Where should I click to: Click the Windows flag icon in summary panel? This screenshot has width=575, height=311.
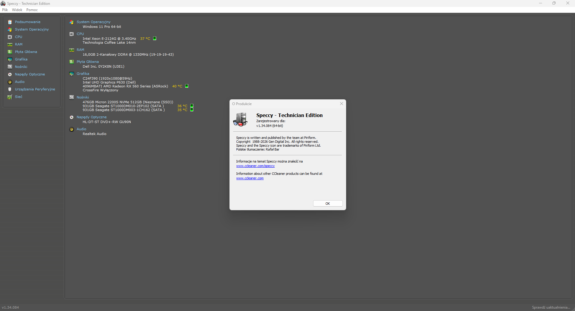72,22
